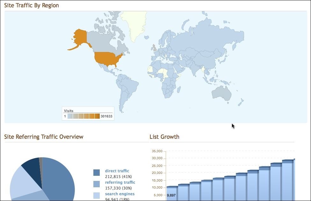Click the lightest blue-grey Visits legend swatch
The image size is (311, 201).
coord(70,116)
